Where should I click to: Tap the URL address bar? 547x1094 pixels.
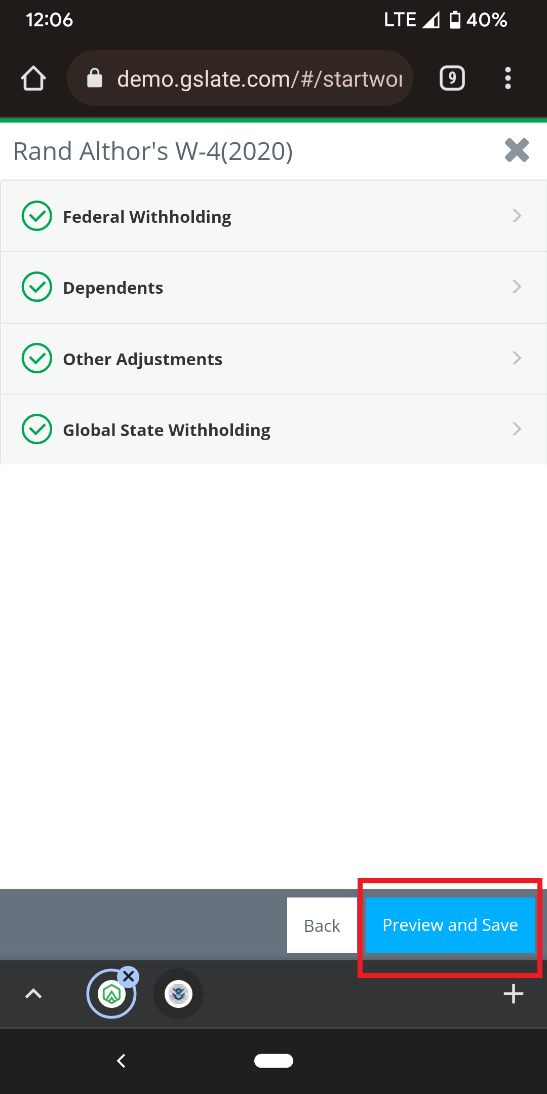click(259, 79)
